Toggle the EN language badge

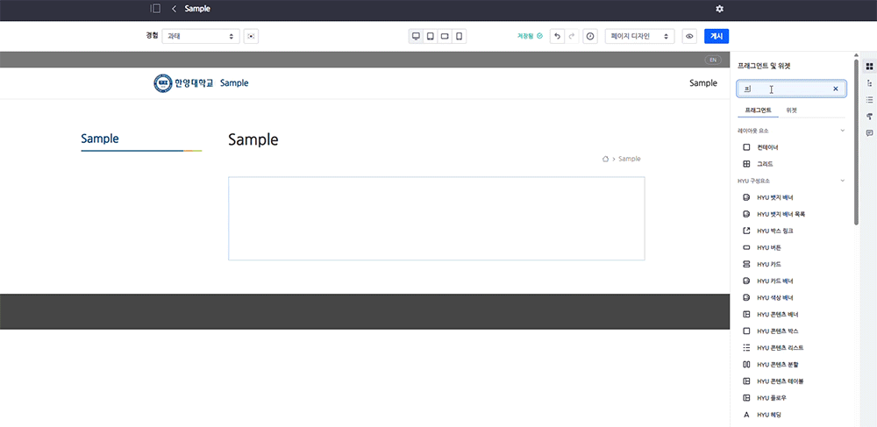713,60
